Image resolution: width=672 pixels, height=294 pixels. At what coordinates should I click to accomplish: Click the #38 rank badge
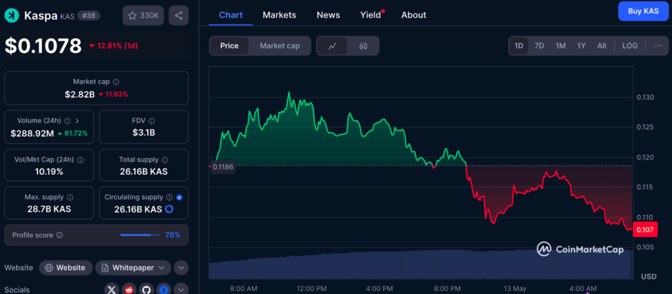(x=89, y=15)
